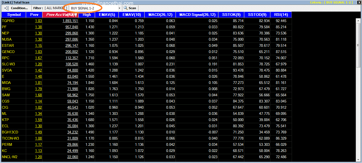Screen dimensions: 362x163
Task: Click the [ ALL MARKET ] filter value
Action: [56, 8]
